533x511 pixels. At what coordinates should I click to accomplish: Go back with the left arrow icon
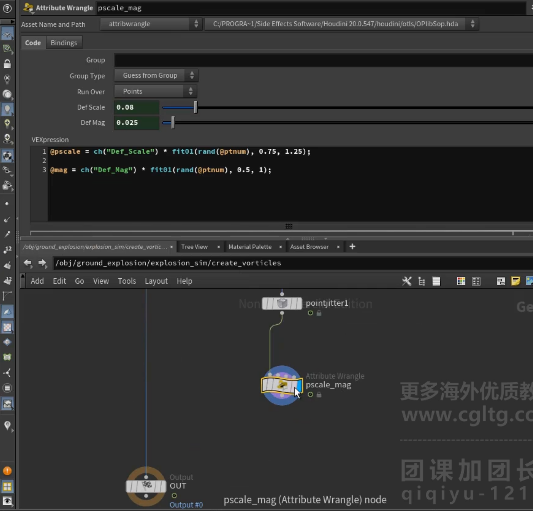tap(28, 263)
